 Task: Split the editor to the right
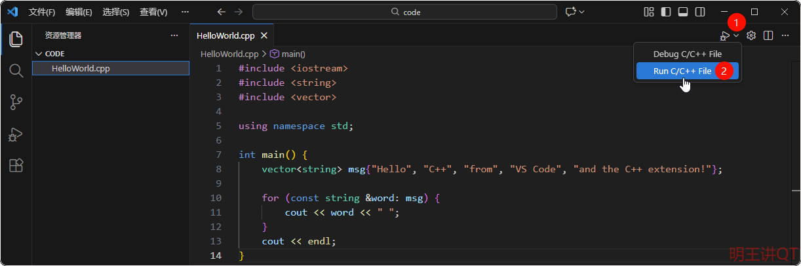[x=768, y=35]
